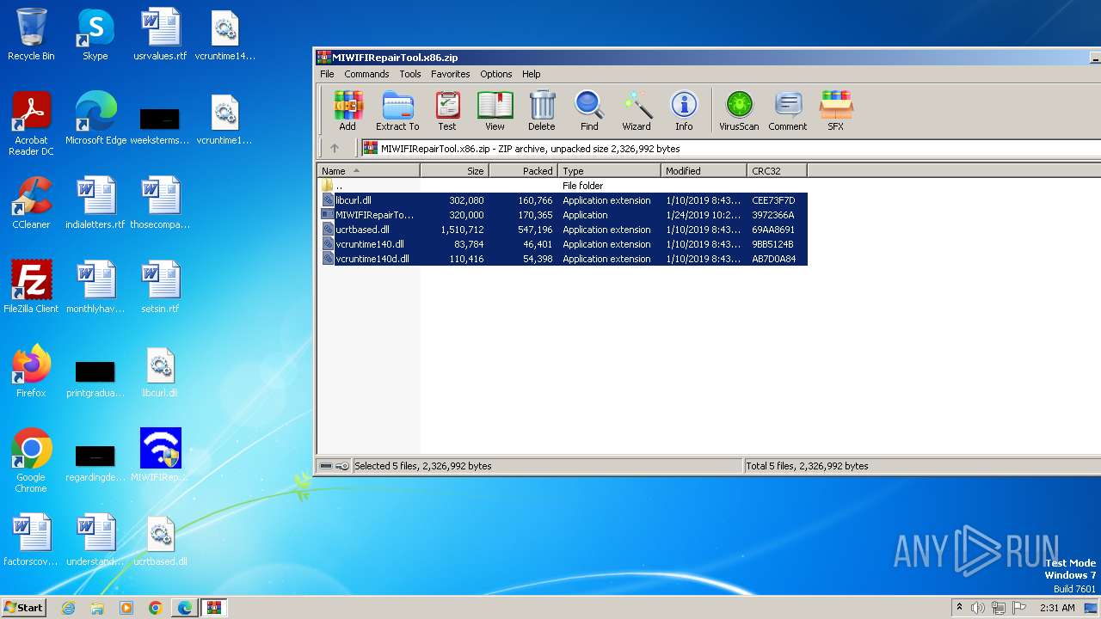
Task: Click the archive path address field
Action: point(730,148)
